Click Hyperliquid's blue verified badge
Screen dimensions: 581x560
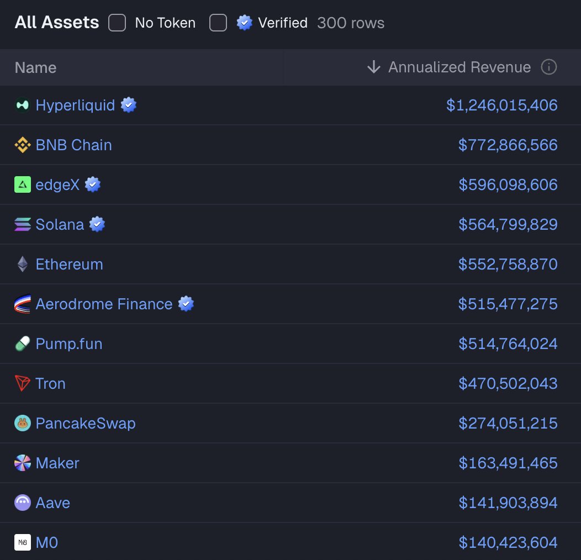[x=129, y=105]
